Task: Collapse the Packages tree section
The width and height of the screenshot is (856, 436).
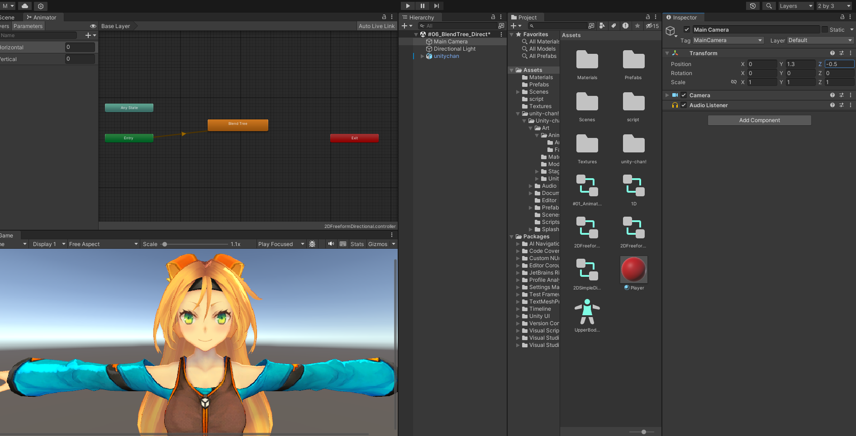Action: tap(512, 237)
